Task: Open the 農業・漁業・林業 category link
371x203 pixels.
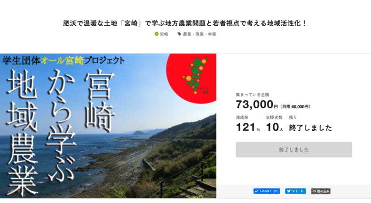Action: pyautogui.click(x=199, y=34)
